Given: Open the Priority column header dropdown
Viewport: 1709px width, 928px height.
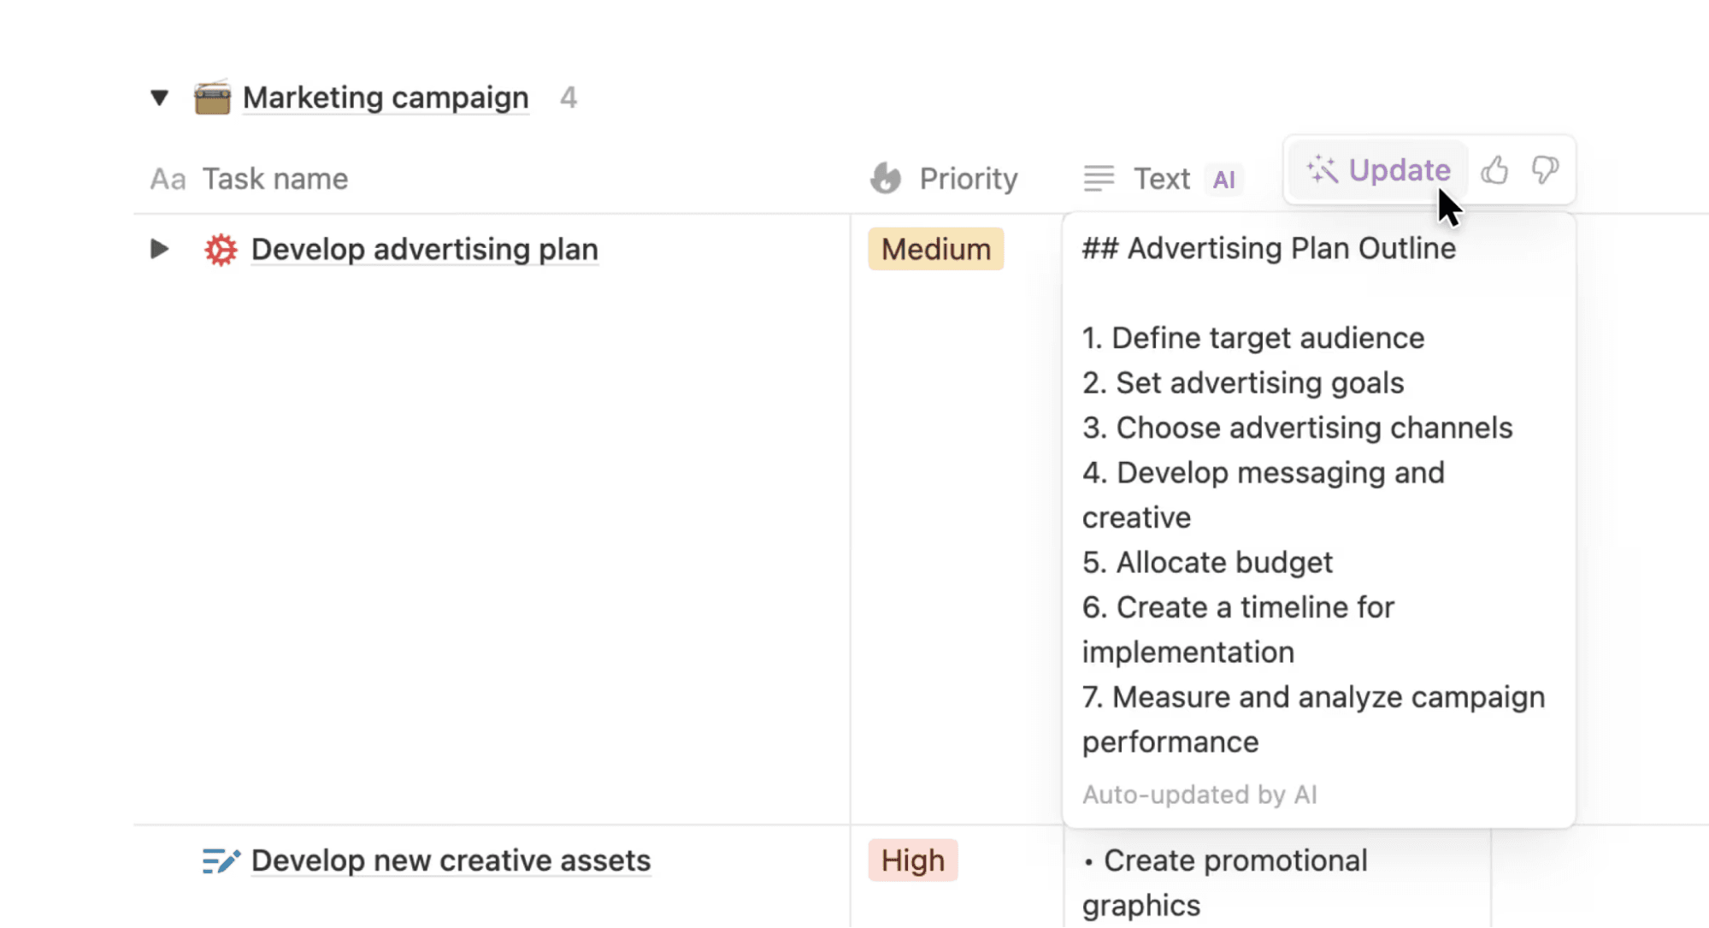Looking at the screenshot, I should (x=968, y=178).
